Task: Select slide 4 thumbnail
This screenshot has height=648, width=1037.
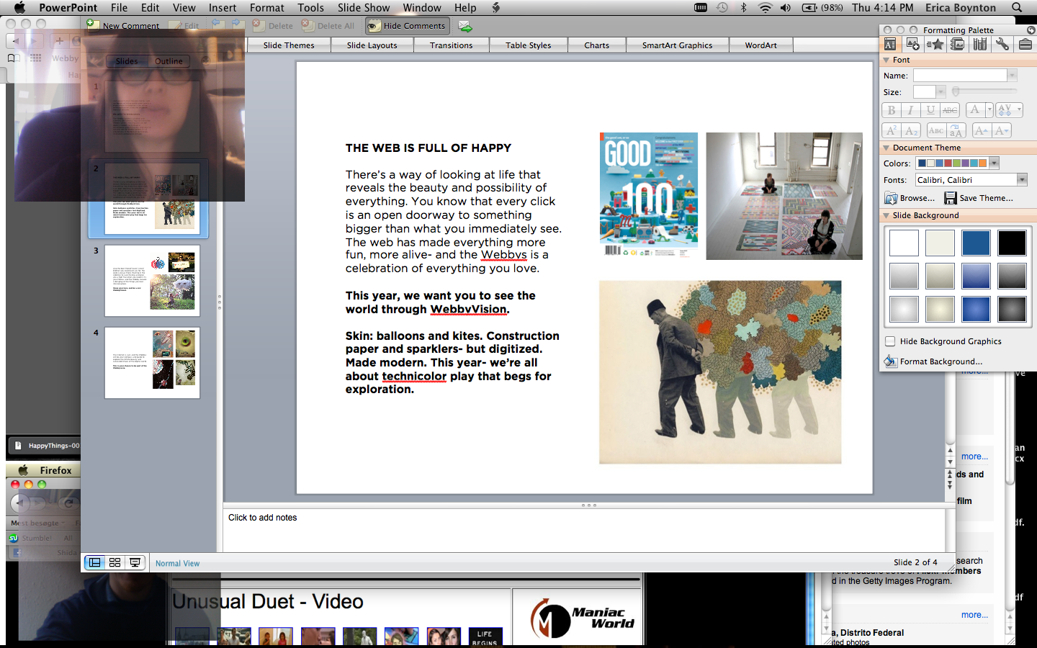Action: click(x=152, y=363)
